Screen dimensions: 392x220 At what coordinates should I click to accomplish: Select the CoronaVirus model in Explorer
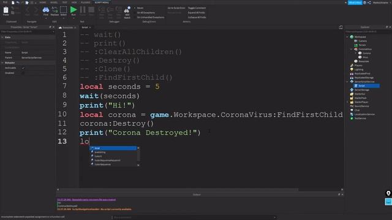coord(363,49)
